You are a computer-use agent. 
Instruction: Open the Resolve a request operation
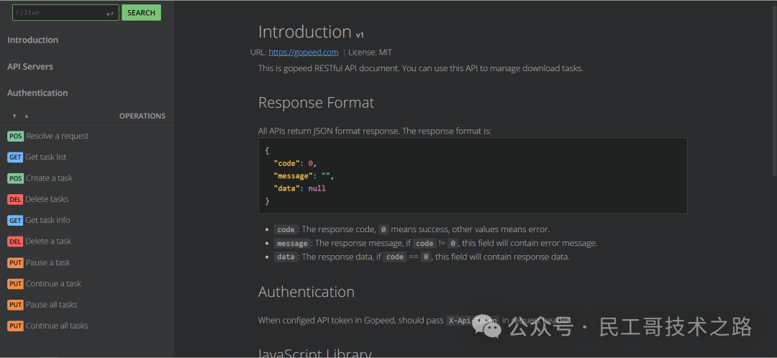coord(58,136)
